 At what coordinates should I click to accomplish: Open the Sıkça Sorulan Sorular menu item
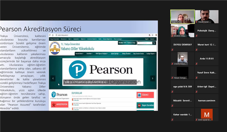138,54
